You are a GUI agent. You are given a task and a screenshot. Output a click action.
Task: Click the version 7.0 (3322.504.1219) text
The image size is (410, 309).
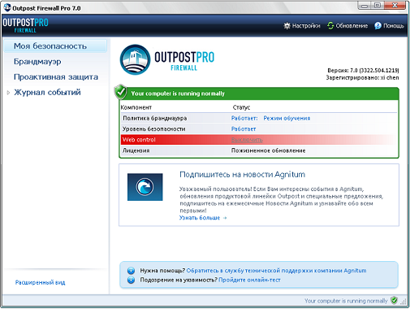pyautogui.click(x=363, y=71)
